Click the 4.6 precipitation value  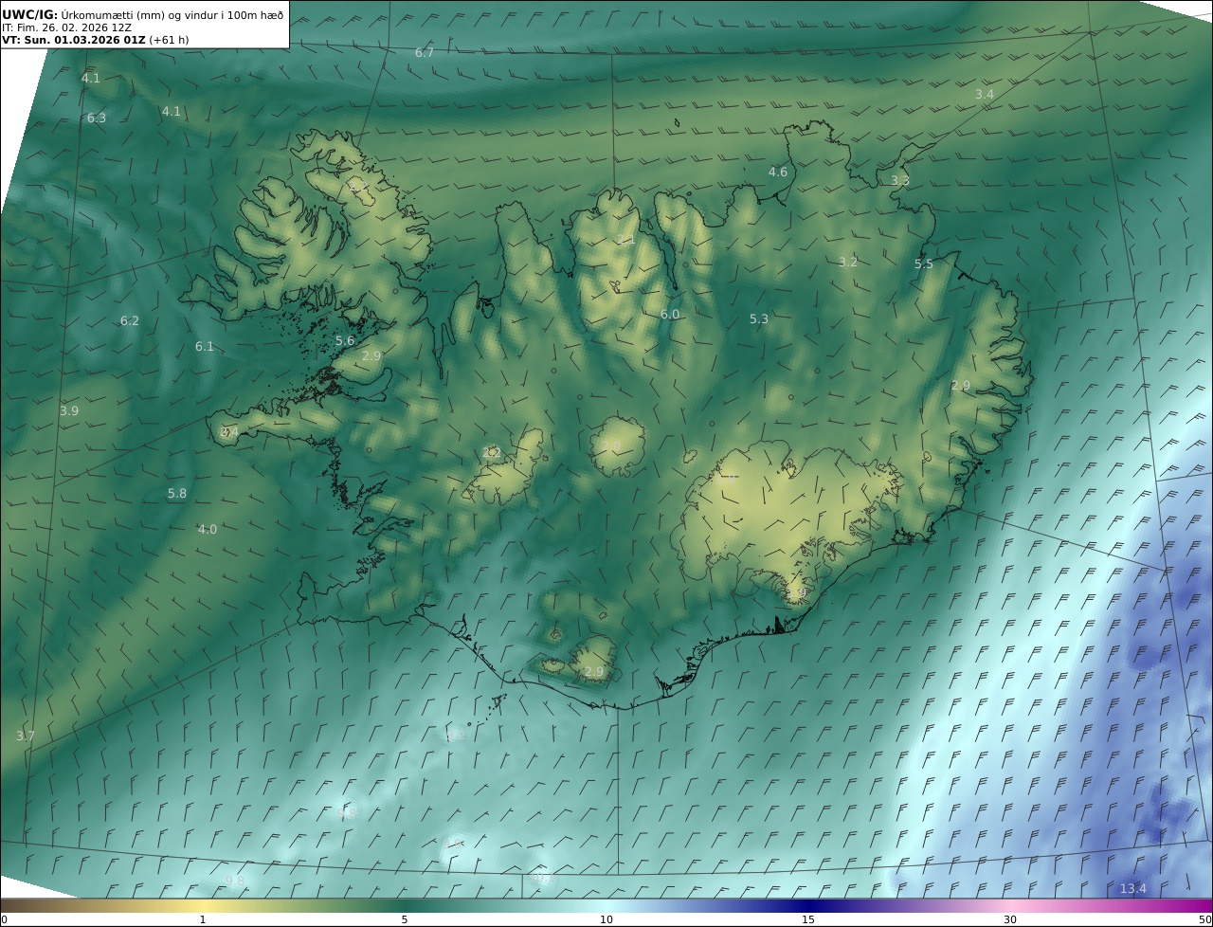(778, 173)
